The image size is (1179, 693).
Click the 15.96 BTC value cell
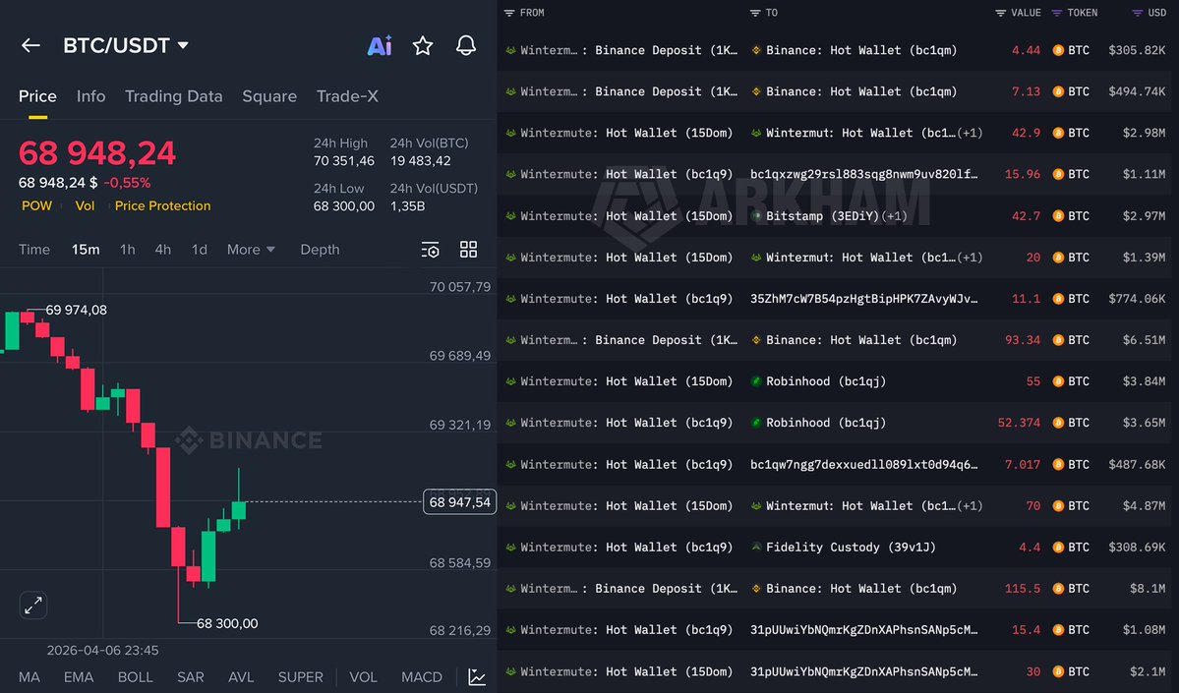click(x=1023, y=174)
